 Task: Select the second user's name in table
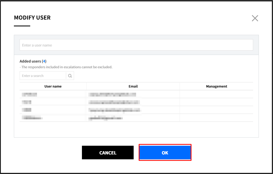(27, 102)
